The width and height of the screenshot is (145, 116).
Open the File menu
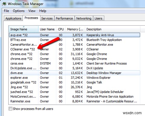point(6,11)
